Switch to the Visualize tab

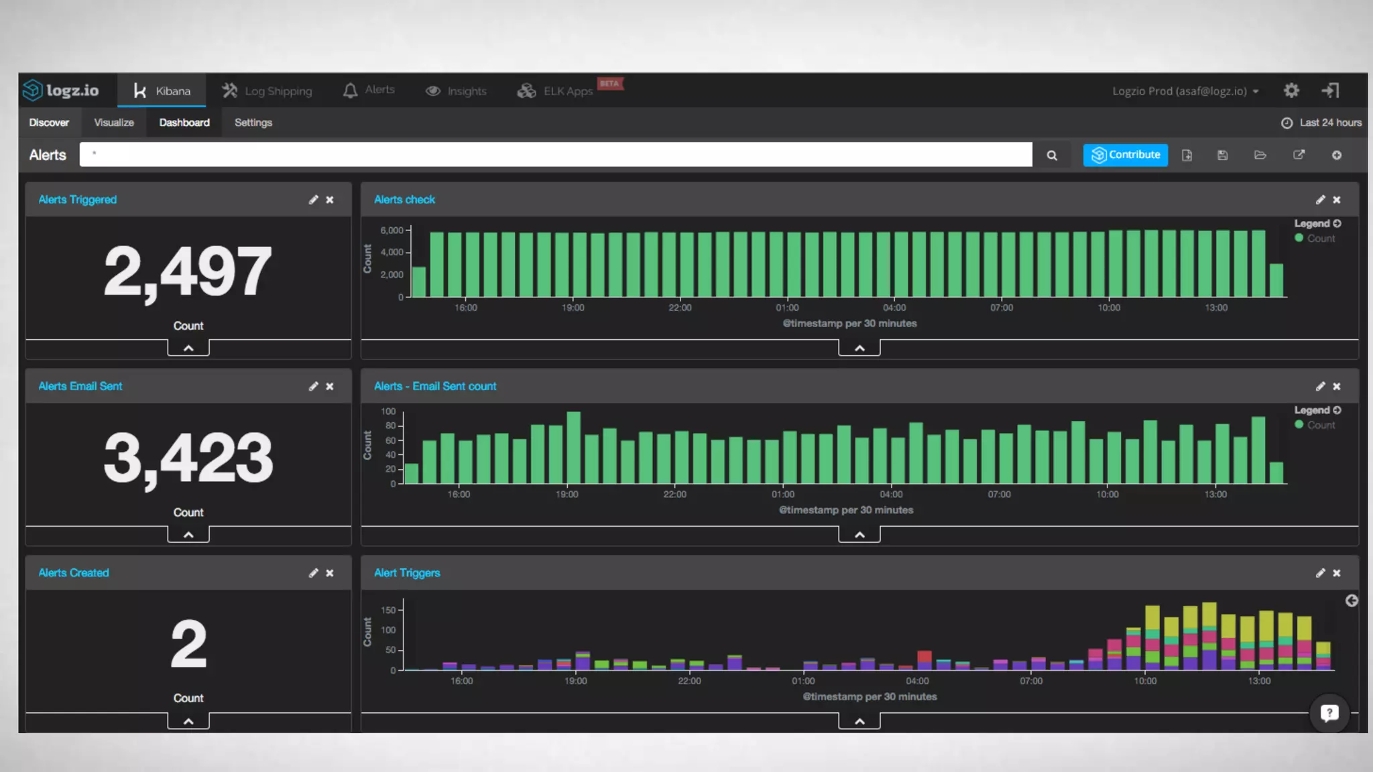(114, 123)
